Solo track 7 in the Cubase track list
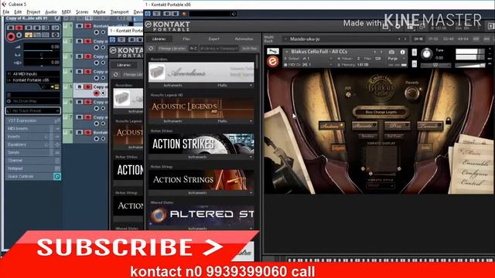 click(x=87, y=117)
